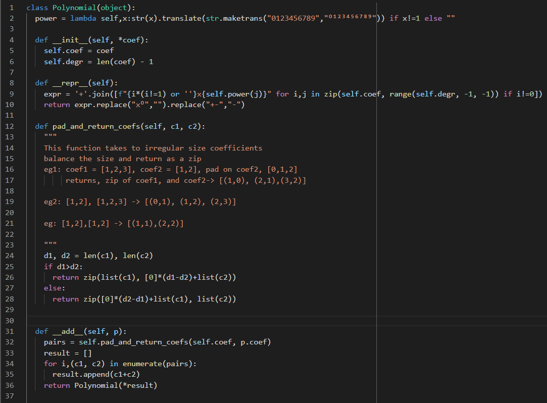Viewport: 547px width, 403px height.
Task: Click line number 1 in the gutter
Action: (11, 7)
